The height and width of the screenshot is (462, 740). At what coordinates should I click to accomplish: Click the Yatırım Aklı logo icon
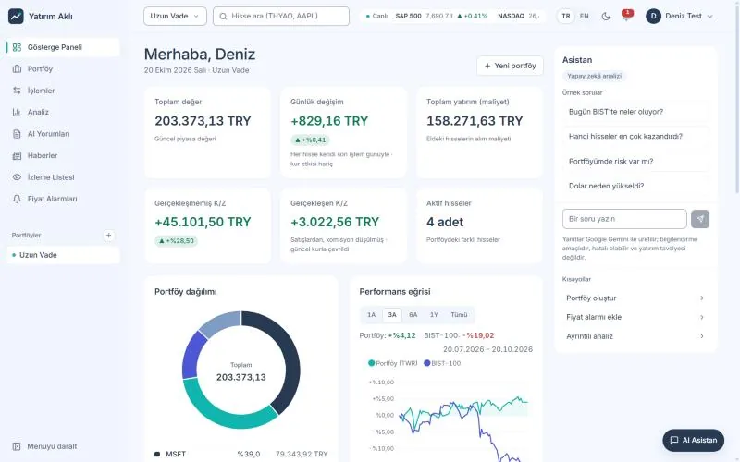coord(16,16)
